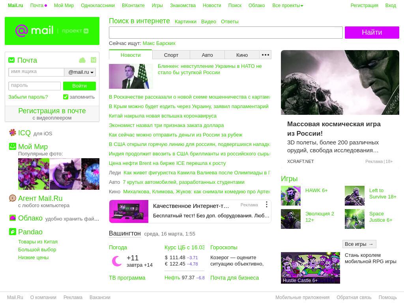Expand the Все проекты menu
The image size is (404, 303).
(x=288, y=6)
